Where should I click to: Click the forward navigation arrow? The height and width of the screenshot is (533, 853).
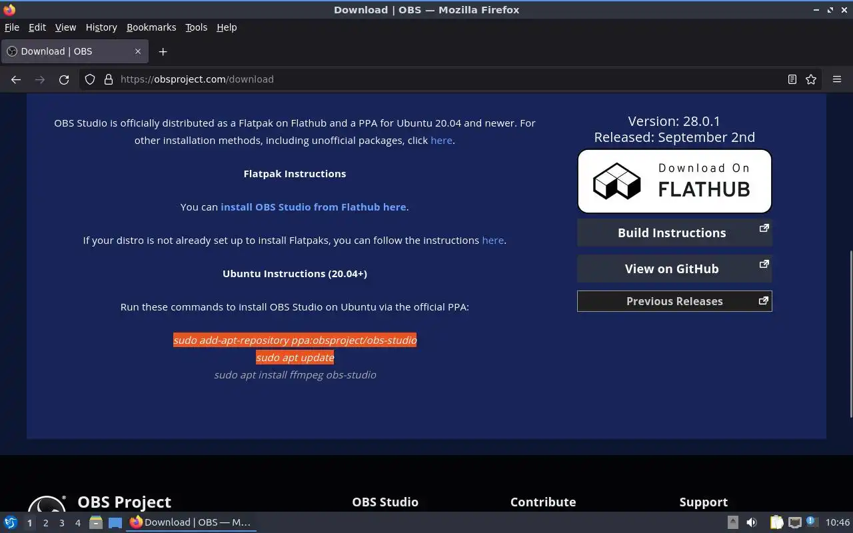40,79
